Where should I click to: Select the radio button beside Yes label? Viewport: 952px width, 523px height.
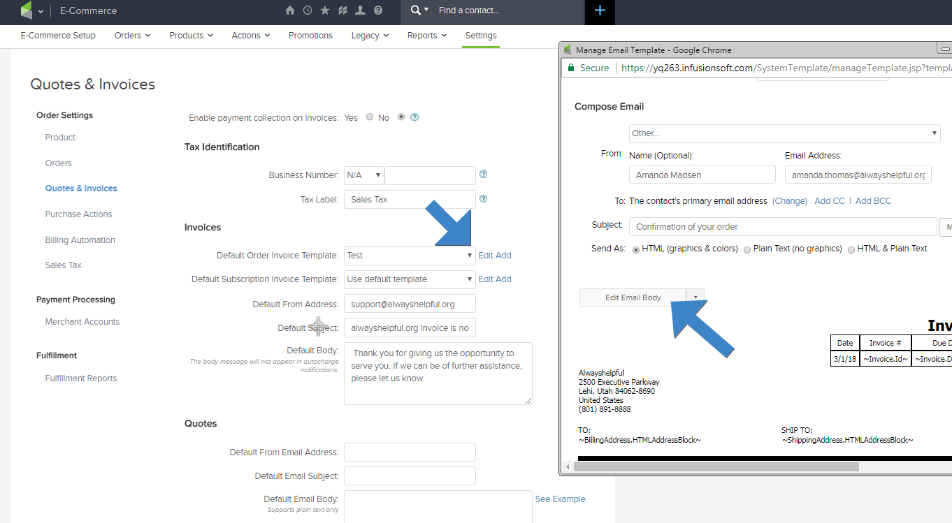pos(370,117)
